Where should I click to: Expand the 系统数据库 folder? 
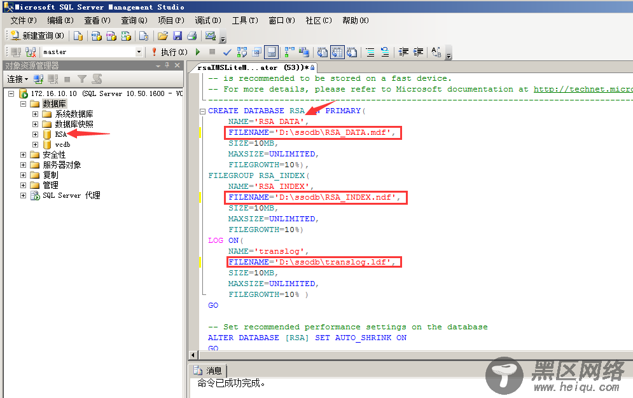click(36, 114)
